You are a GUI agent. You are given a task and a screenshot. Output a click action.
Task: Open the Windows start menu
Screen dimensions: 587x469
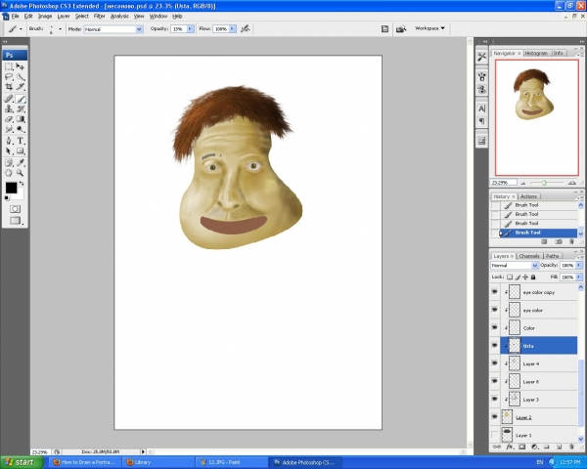click(21, 462)
